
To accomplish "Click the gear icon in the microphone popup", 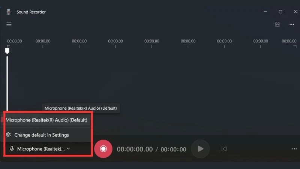I will click(9, 135).
